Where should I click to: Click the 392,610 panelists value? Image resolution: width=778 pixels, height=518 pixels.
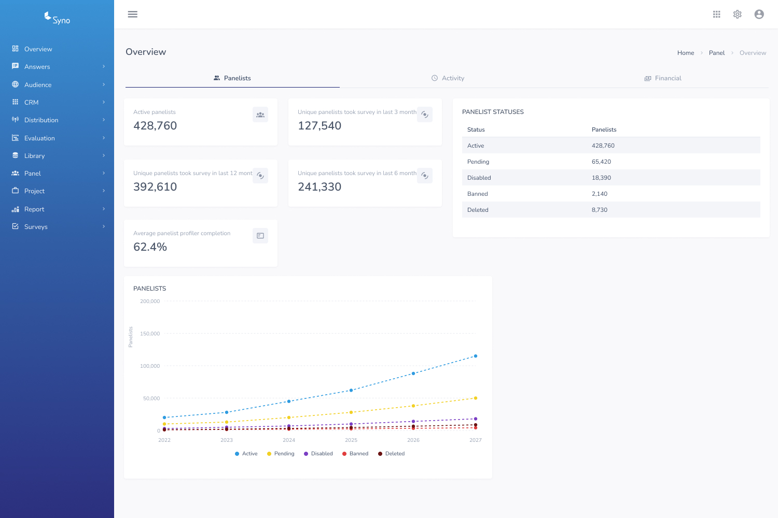click(x=155, y=187)
